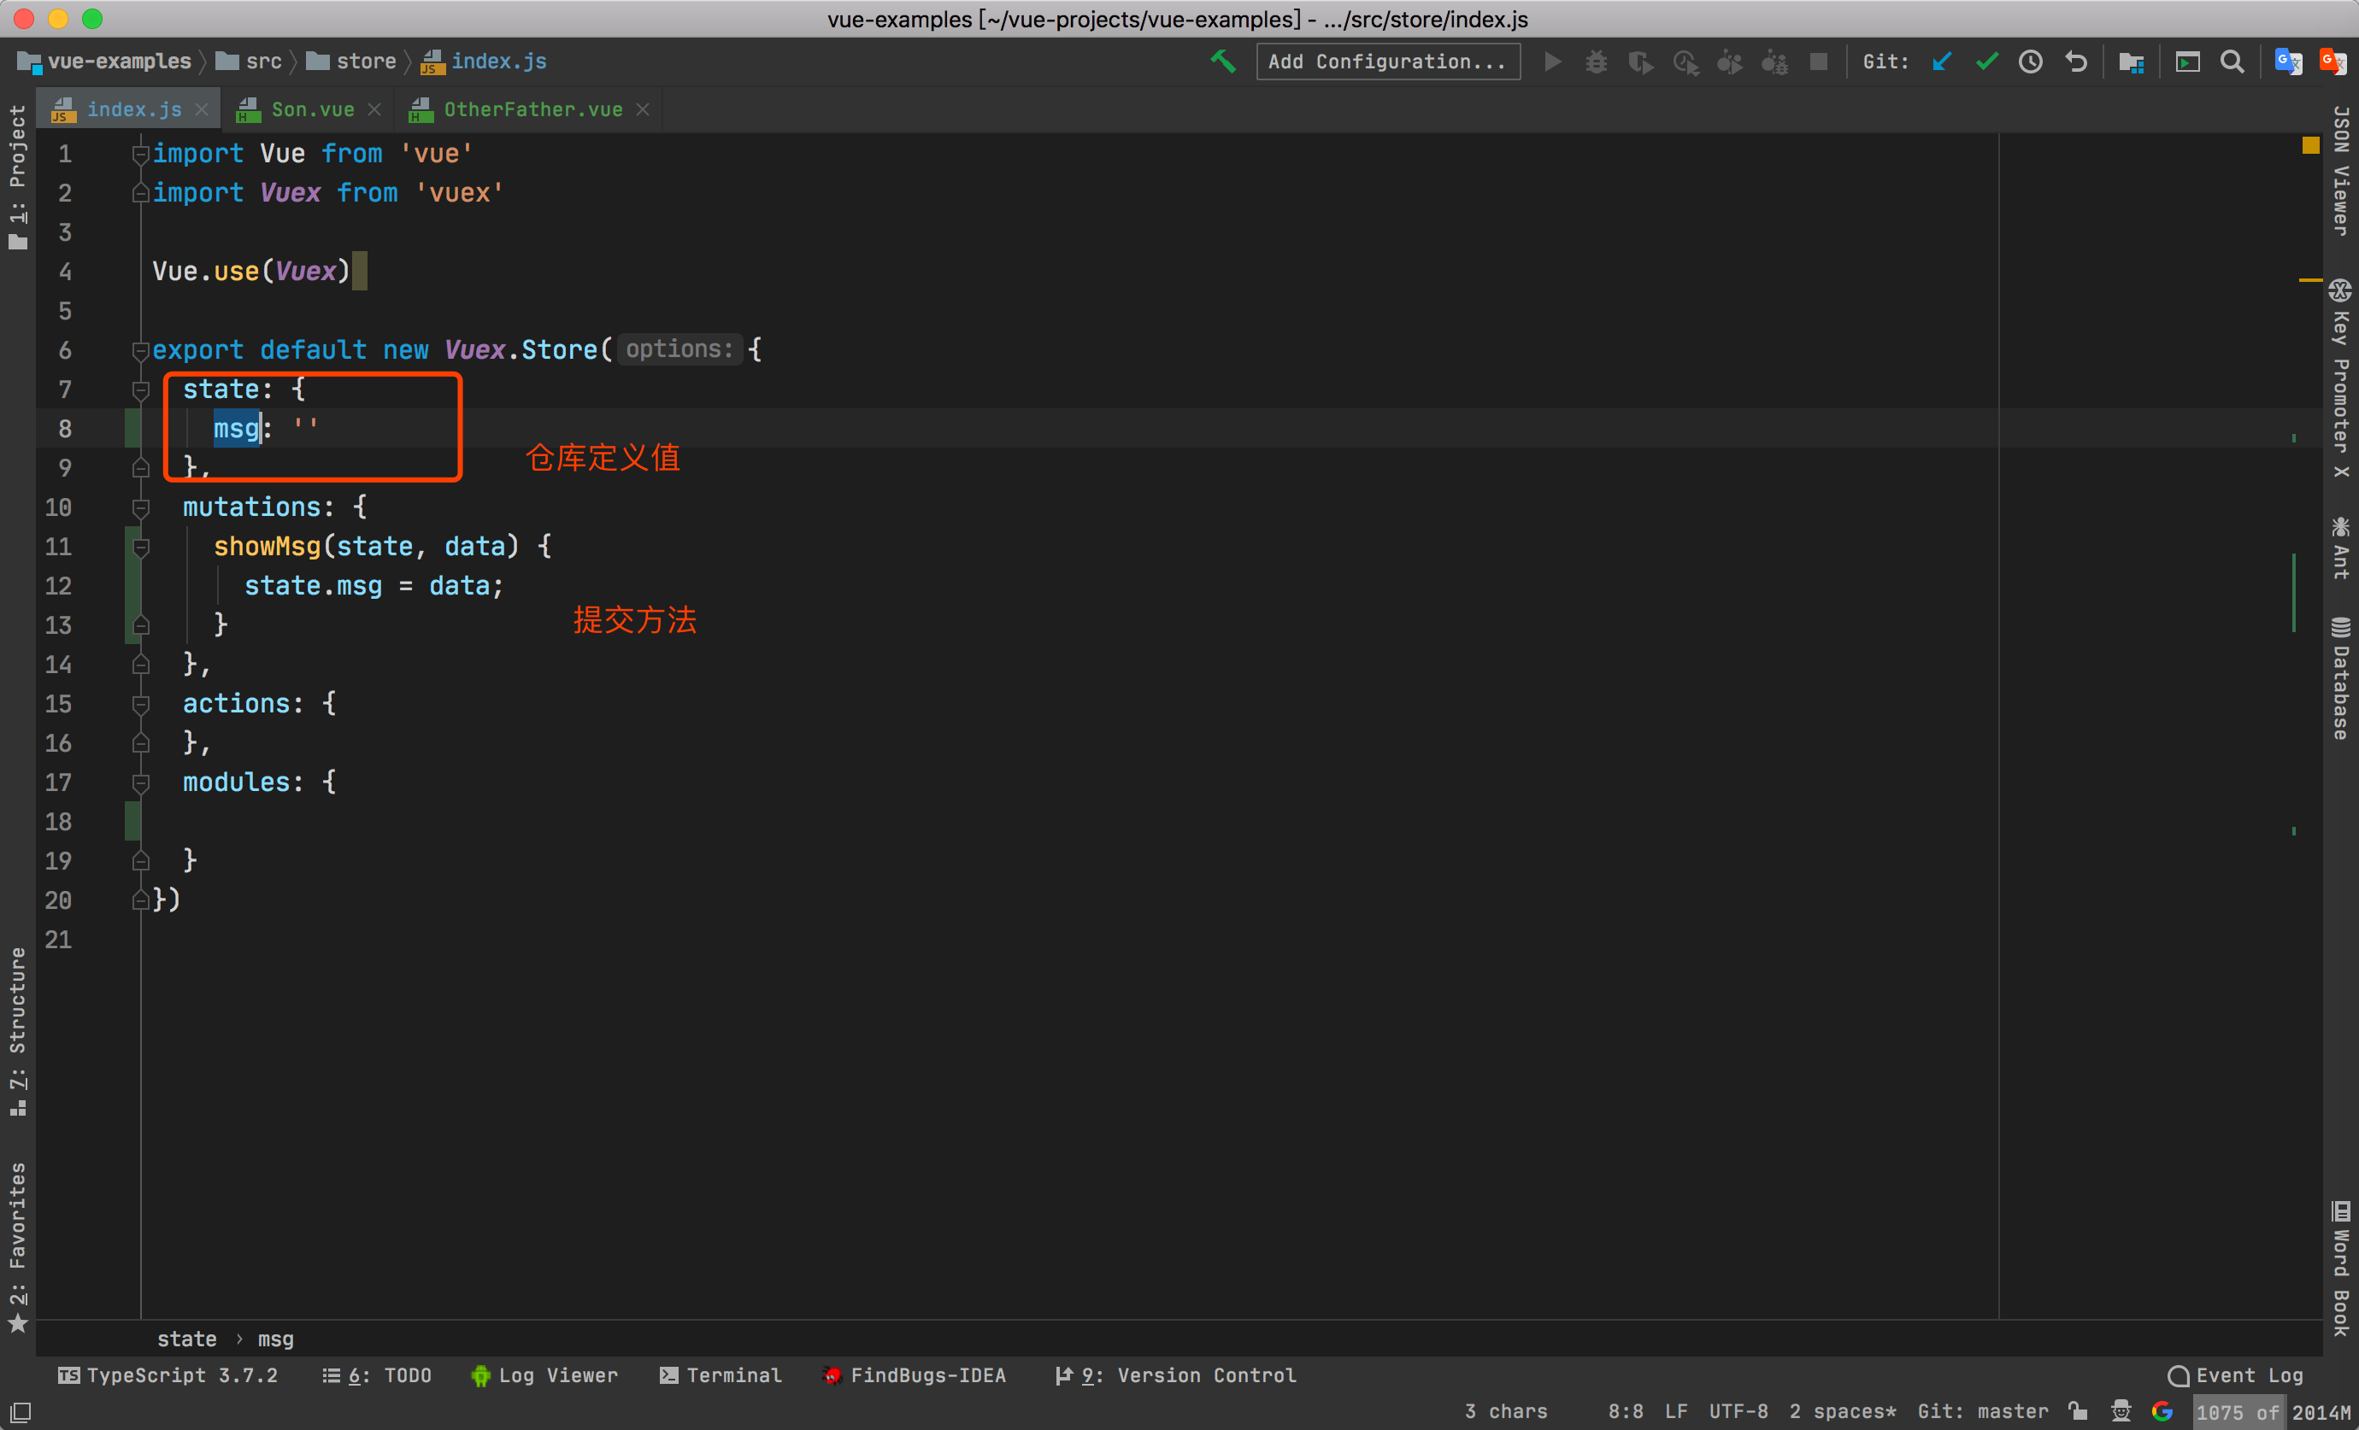Click the yellow inspection status square
This screenshot has height=1430, width=2359.
click(x=2310, y=145)
